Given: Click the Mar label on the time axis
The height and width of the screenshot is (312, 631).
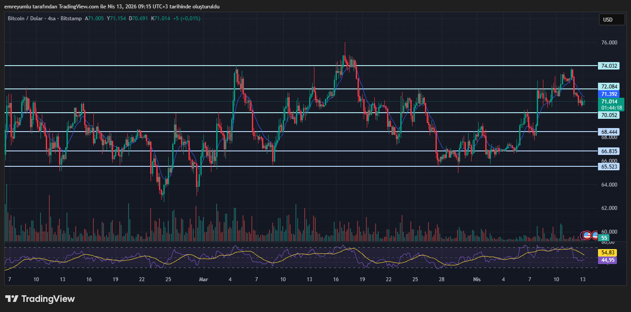Looking at the screenshot, I should tap(203, 279).
